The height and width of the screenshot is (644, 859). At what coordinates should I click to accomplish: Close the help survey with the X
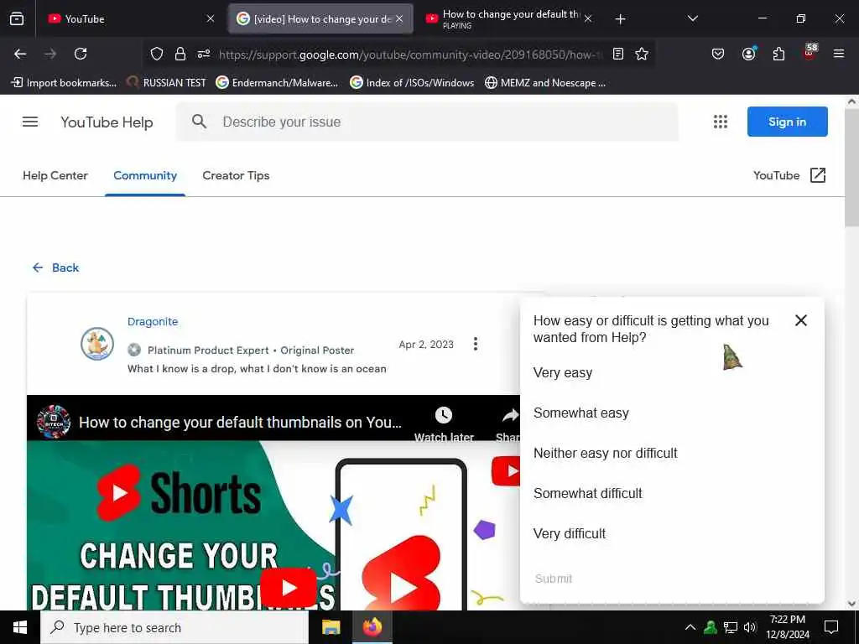click(801, 320)
